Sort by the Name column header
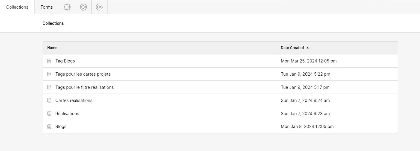The height and width of the screenshot is (151, 420). pyautogui.click(x=52, y=48)
